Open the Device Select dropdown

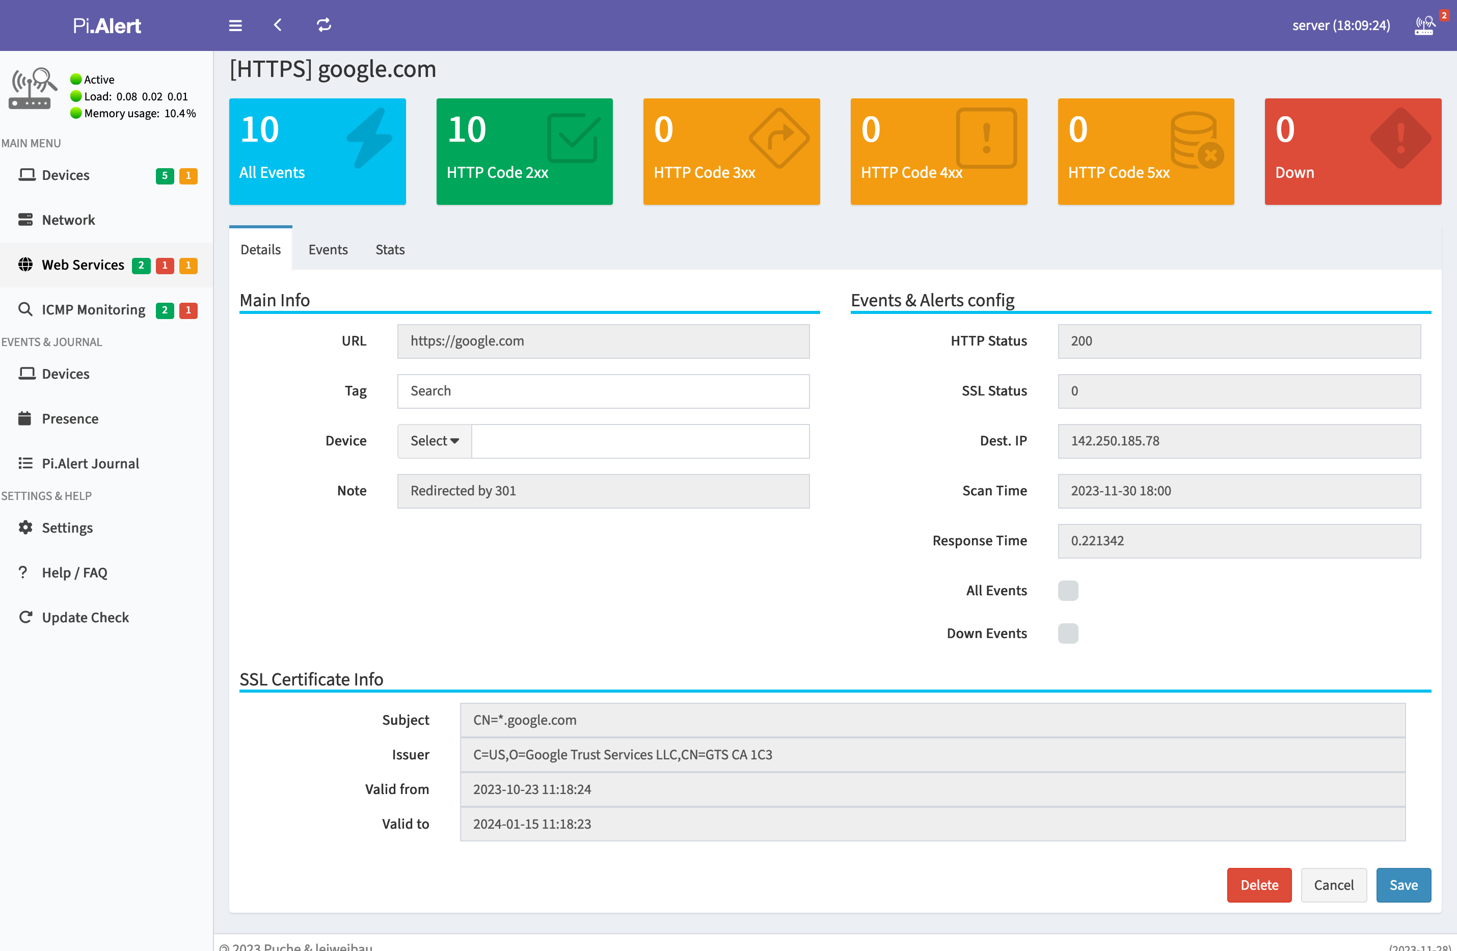(434, 441)
